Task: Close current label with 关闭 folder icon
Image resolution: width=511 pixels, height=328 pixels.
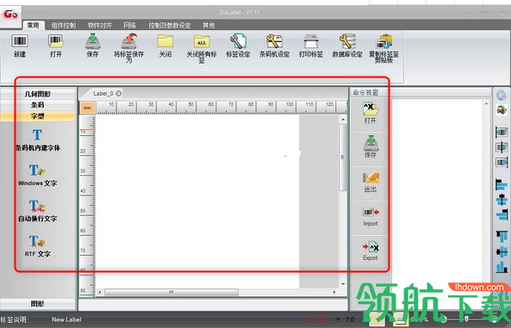Action: click(x=165, y=46)
